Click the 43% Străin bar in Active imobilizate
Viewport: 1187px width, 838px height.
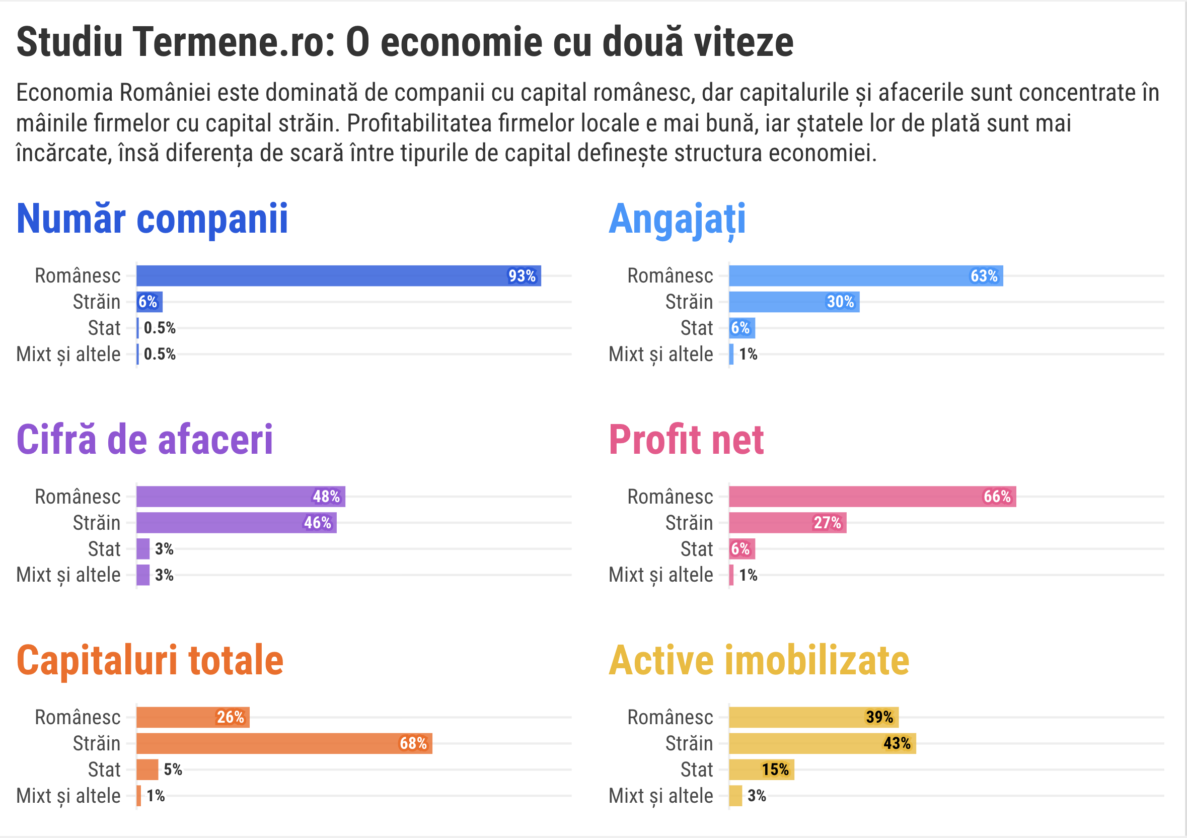point(822,744)
